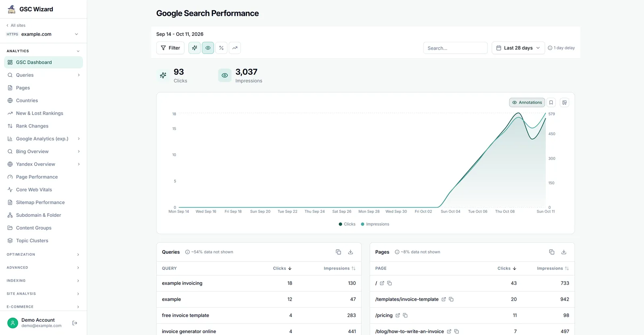Expand the Site Analysis section
Viewport: 644px width, 335px height.
point(43,294)
